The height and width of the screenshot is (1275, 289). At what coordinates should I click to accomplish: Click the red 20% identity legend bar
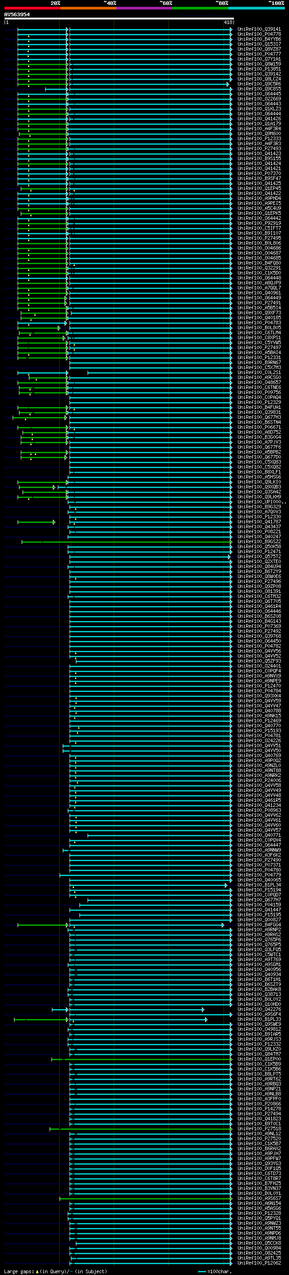coord(32,8)
